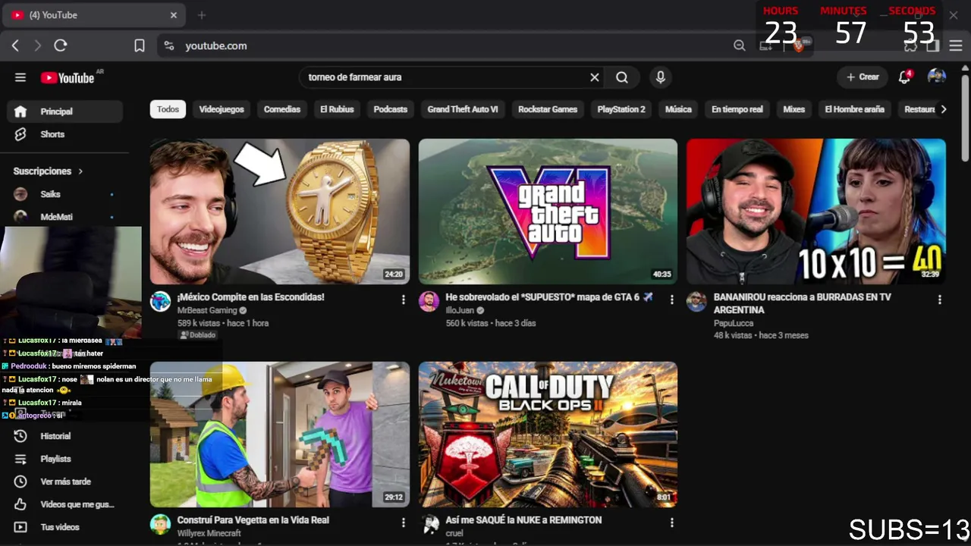
Task: Select the Grand Theft Auto VI chip
Action: coord(463,109)
